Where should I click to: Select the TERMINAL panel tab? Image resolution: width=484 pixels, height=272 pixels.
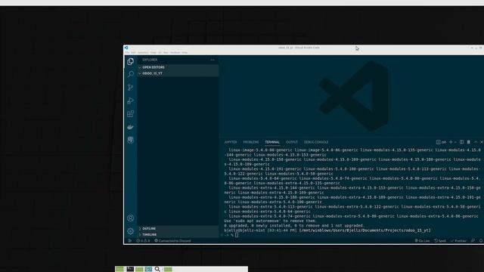(x=272, y=142)
